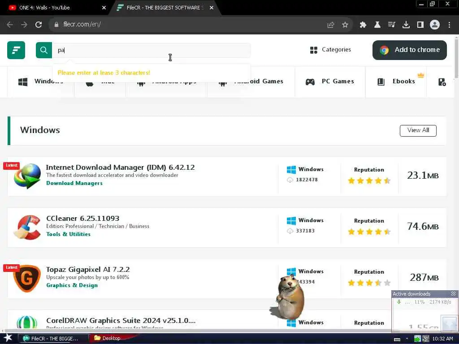Open CCleaner 6.25.11093 listing
This screenshot has height=344, width=459.
[x=83, y=219]
